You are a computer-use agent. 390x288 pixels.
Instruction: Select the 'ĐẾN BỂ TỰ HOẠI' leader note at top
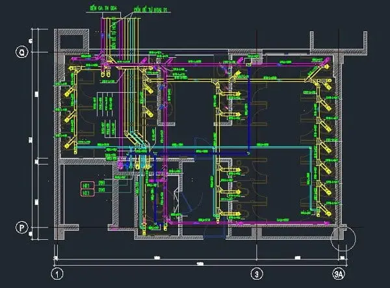click(x=151, y=10)
